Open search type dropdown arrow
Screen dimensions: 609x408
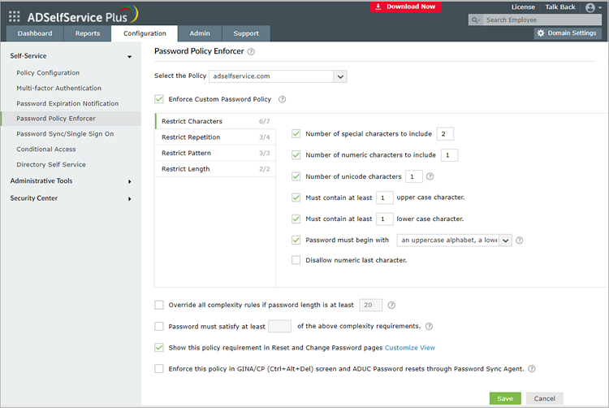coord(479,20)
